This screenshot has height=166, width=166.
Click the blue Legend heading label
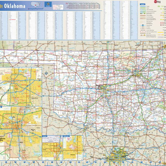142,4
